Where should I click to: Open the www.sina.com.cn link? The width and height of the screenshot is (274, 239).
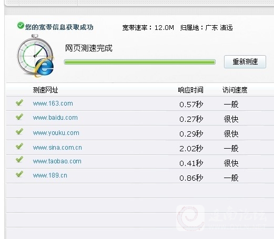click(x=57, y=148)
